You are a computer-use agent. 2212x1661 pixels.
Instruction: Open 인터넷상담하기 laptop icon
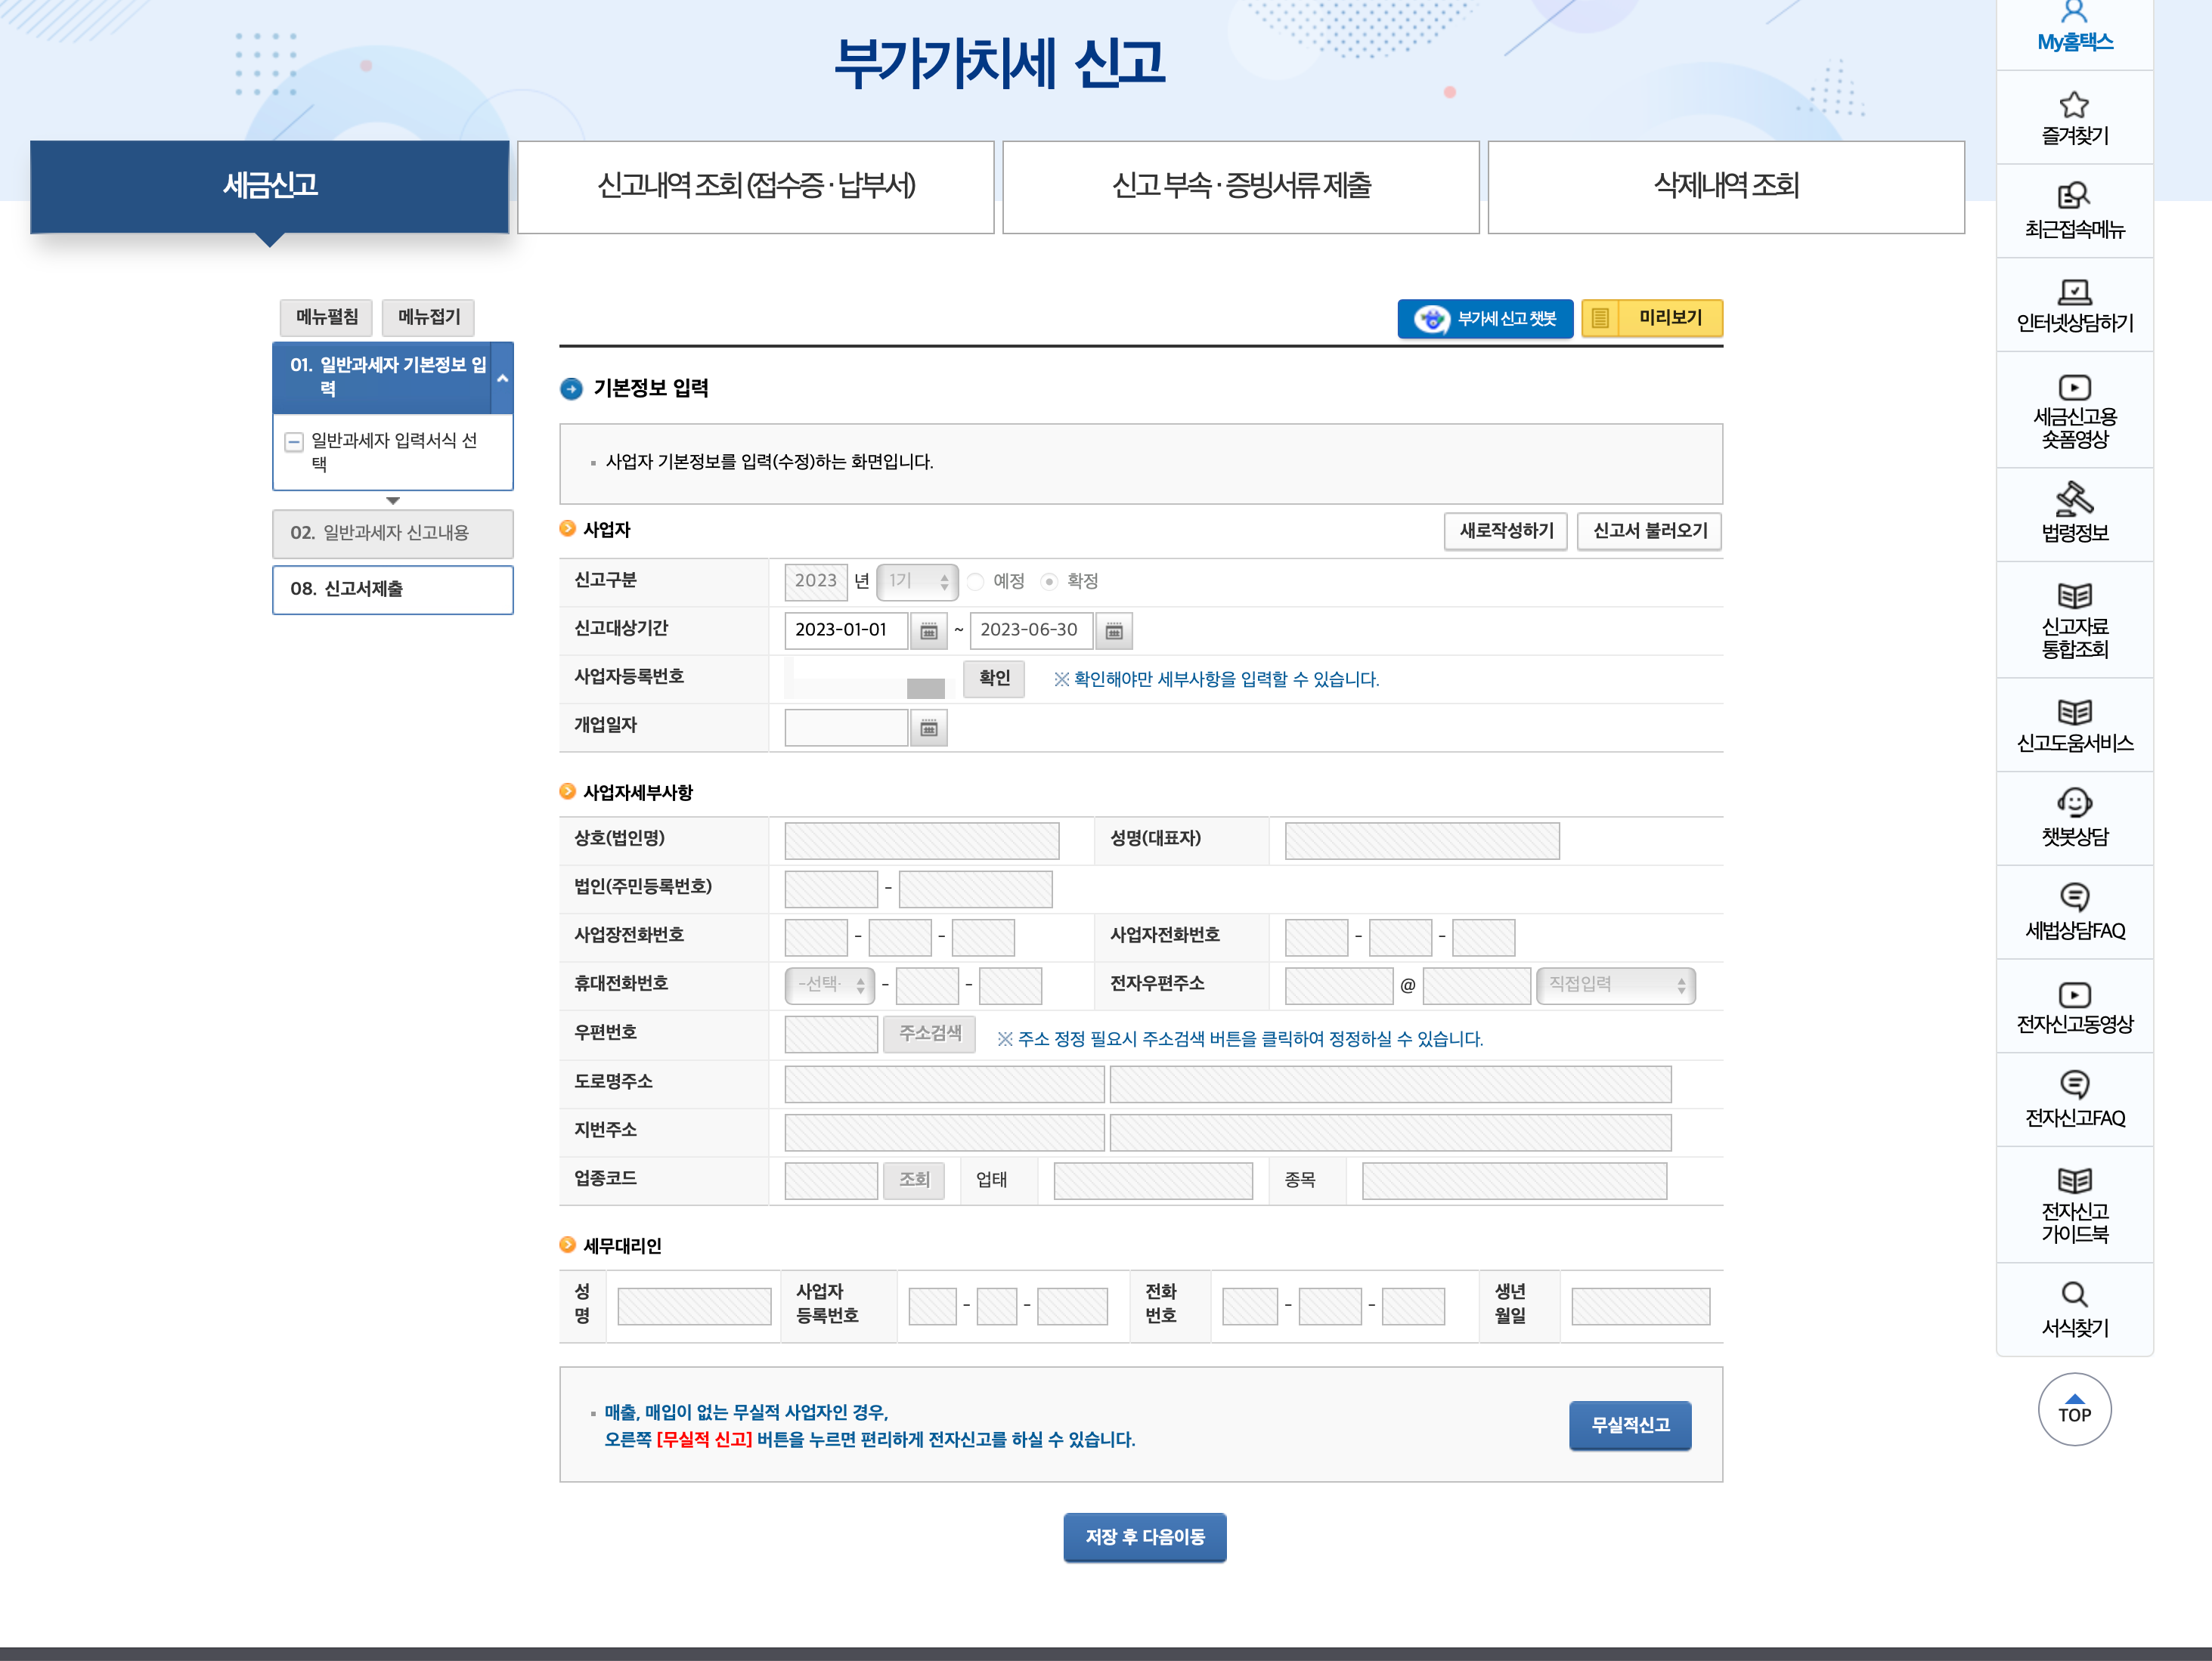tap(2074, 292)
